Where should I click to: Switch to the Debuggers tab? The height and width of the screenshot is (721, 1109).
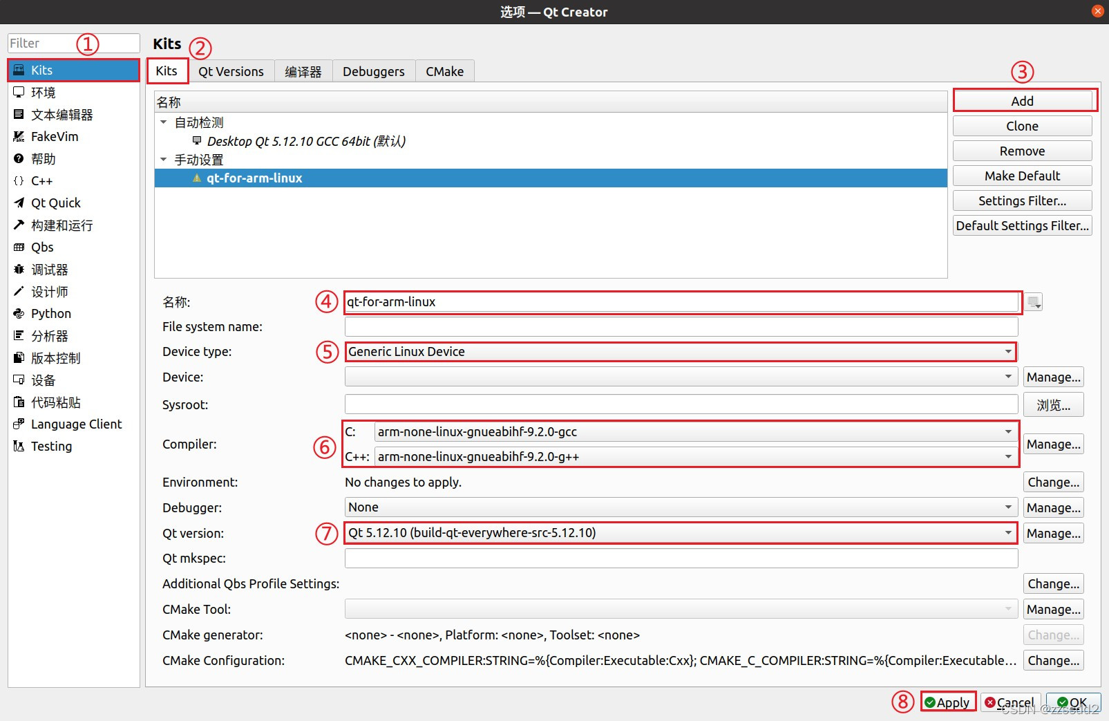374,71
